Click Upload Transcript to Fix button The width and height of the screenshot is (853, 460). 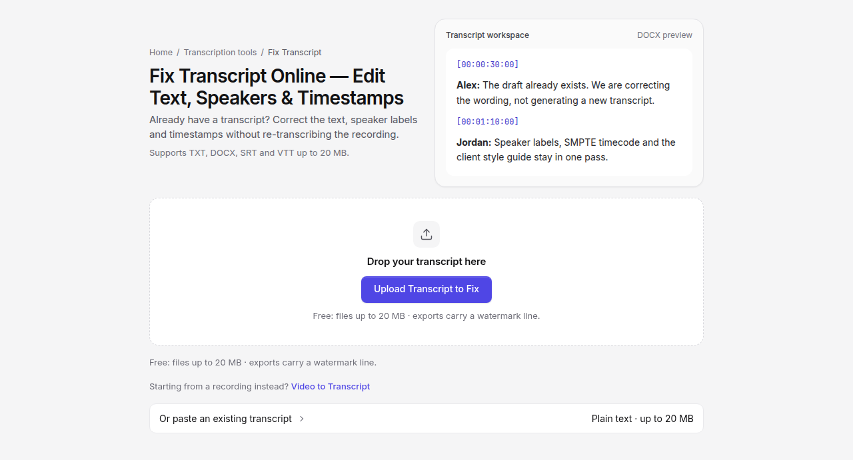[x=426, y=290]
